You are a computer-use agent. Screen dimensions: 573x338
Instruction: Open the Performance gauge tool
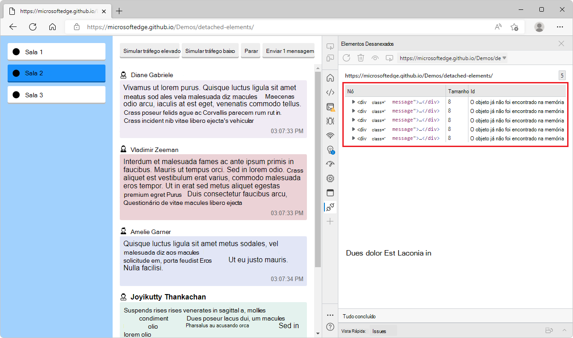click(330, 164)
